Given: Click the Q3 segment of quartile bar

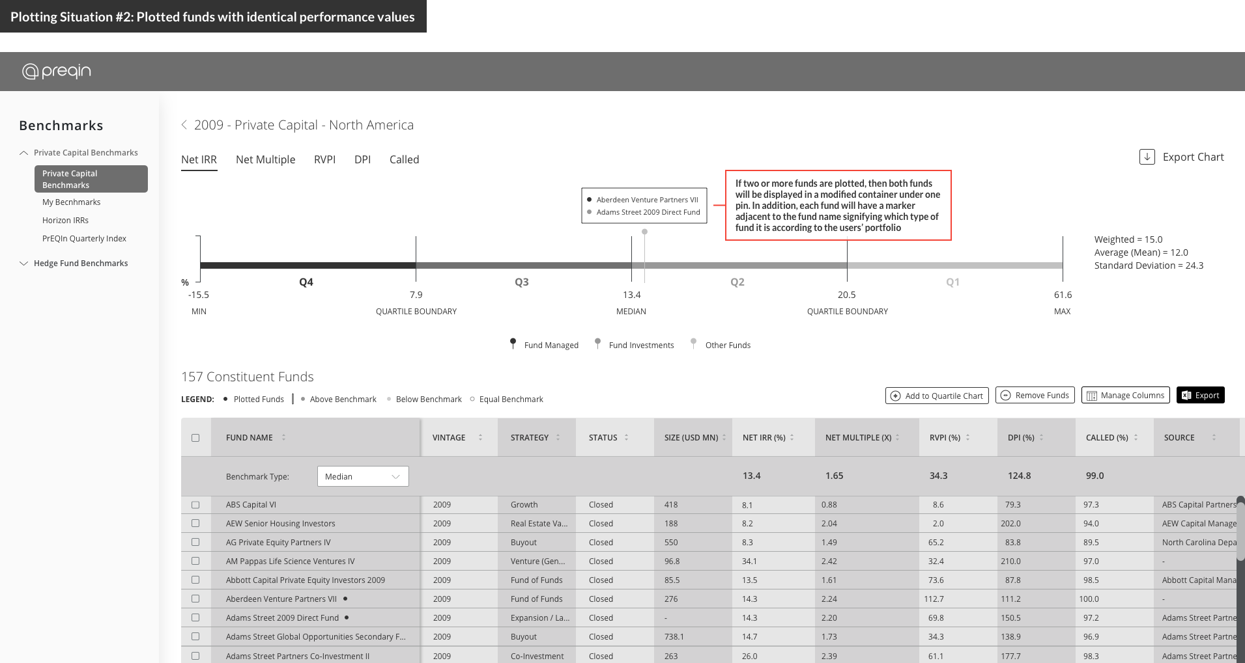Looking at the screenshot, I should [524, 265].
